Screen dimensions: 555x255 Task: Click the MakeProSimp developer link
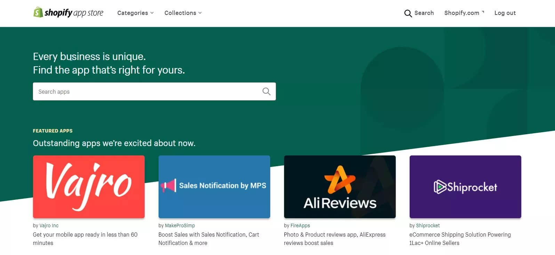point(180,226)
